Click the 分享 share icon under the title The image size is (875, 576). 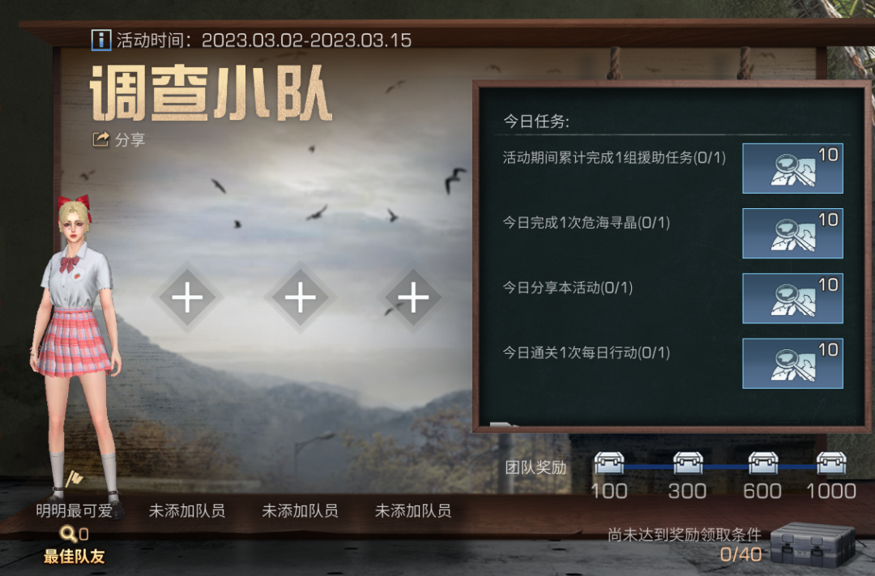coord(100,139)
